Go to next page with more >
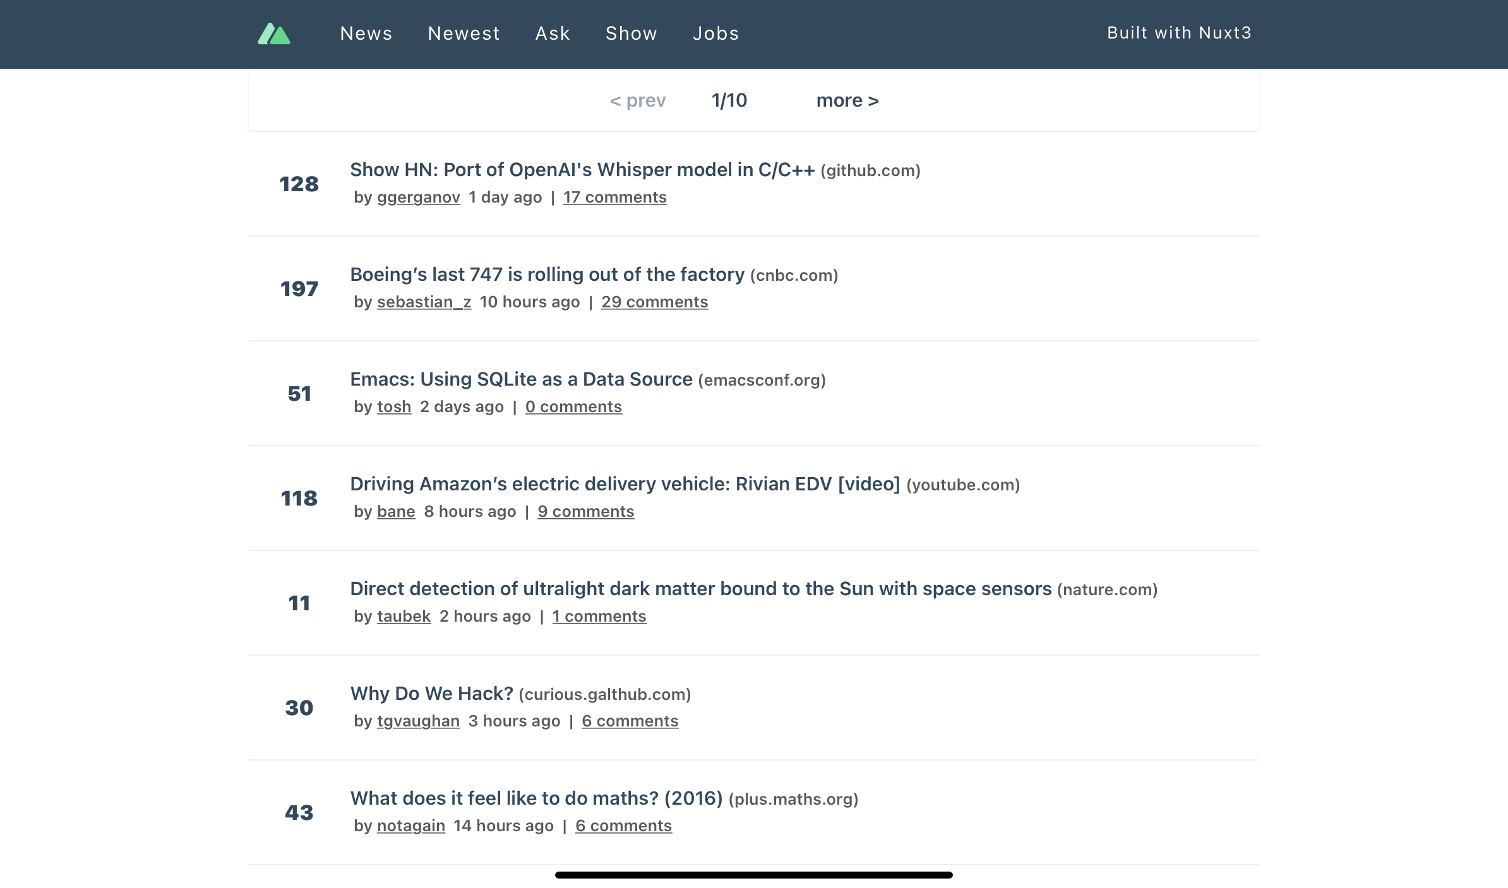 pyautogui.click(x=847, y=100)
